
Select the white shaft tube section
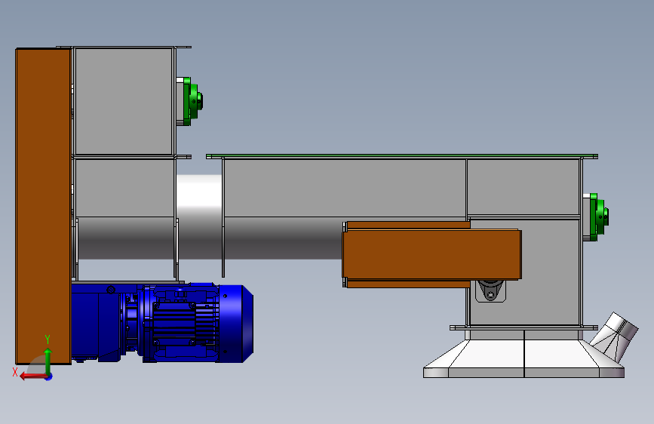pos(199,217)
